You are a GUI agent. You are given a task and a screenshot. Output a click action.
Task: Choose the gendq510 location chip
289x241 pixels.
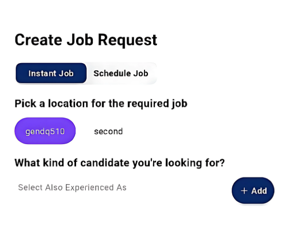(45, 131)
